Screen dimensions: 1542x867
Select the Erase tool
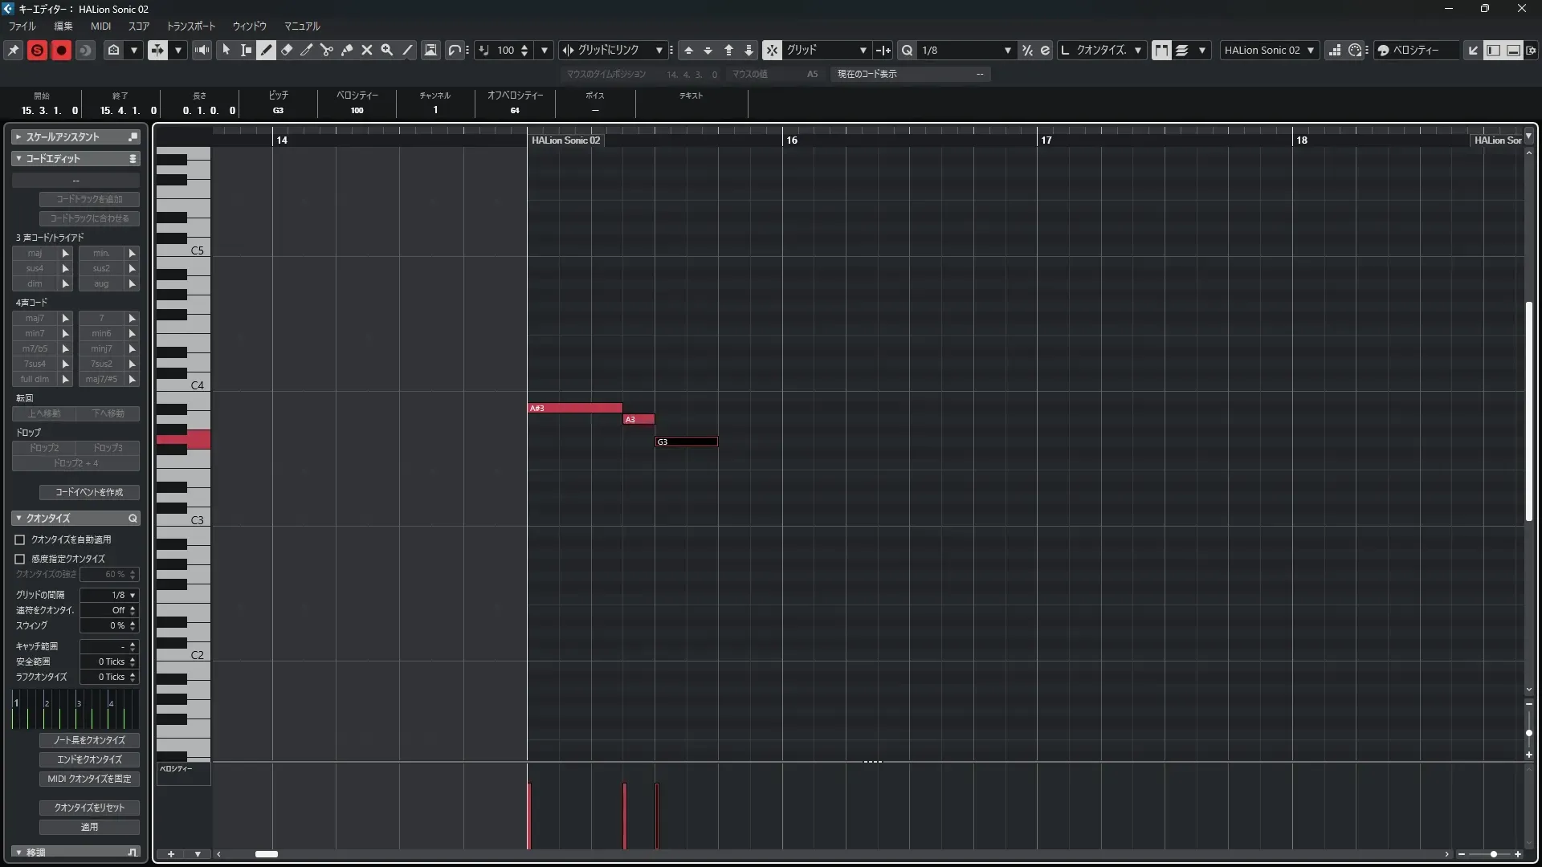(x=287, y=50)
